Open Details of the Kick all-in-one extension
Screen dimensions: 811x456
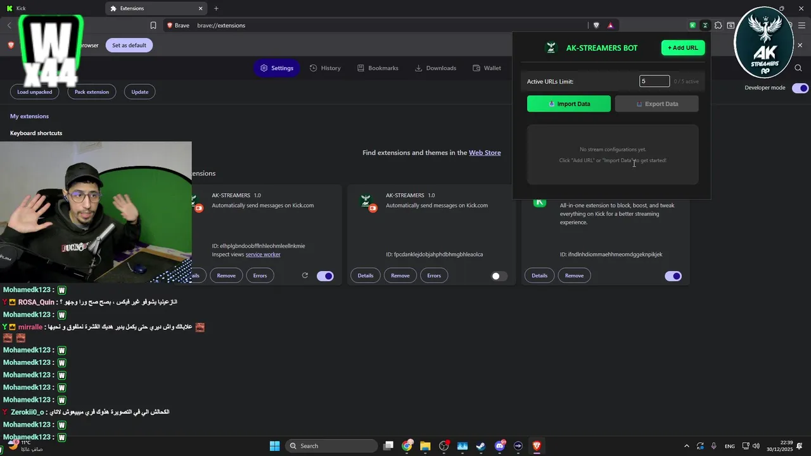[x=539, y=275]
